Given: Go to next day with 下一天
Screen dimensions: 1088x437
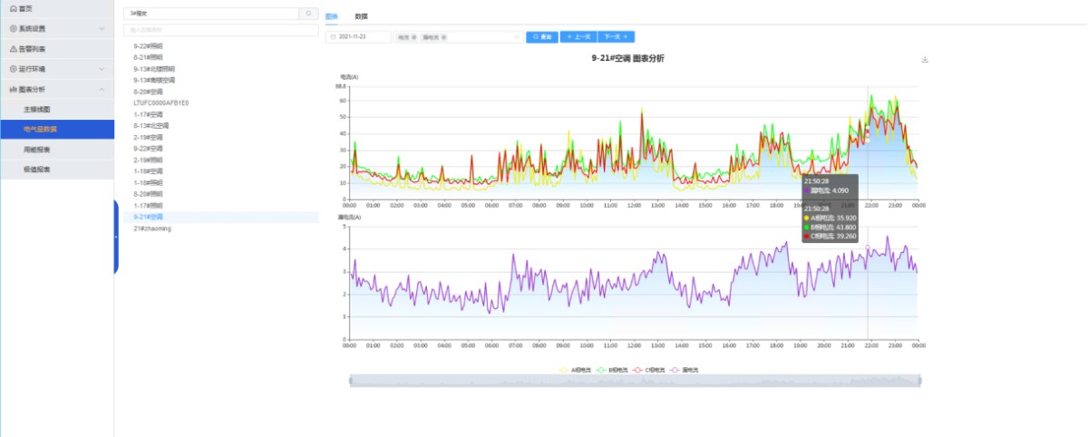Looking at the screenshot, I should [x=617, y=37].
